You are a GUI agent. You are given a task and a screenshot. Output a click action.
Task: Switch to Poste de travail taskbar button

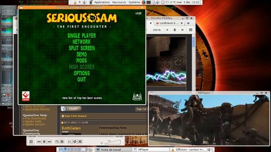pyautogui.click(x=113, y=149)
